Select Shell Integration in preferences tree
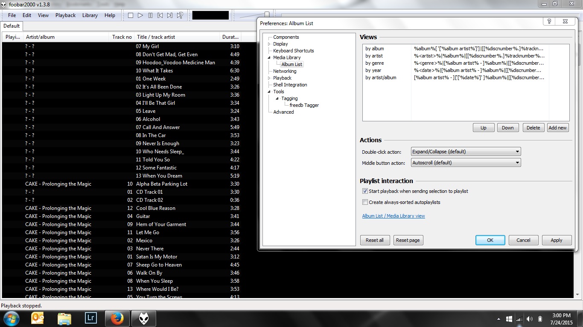 (290, 85)
